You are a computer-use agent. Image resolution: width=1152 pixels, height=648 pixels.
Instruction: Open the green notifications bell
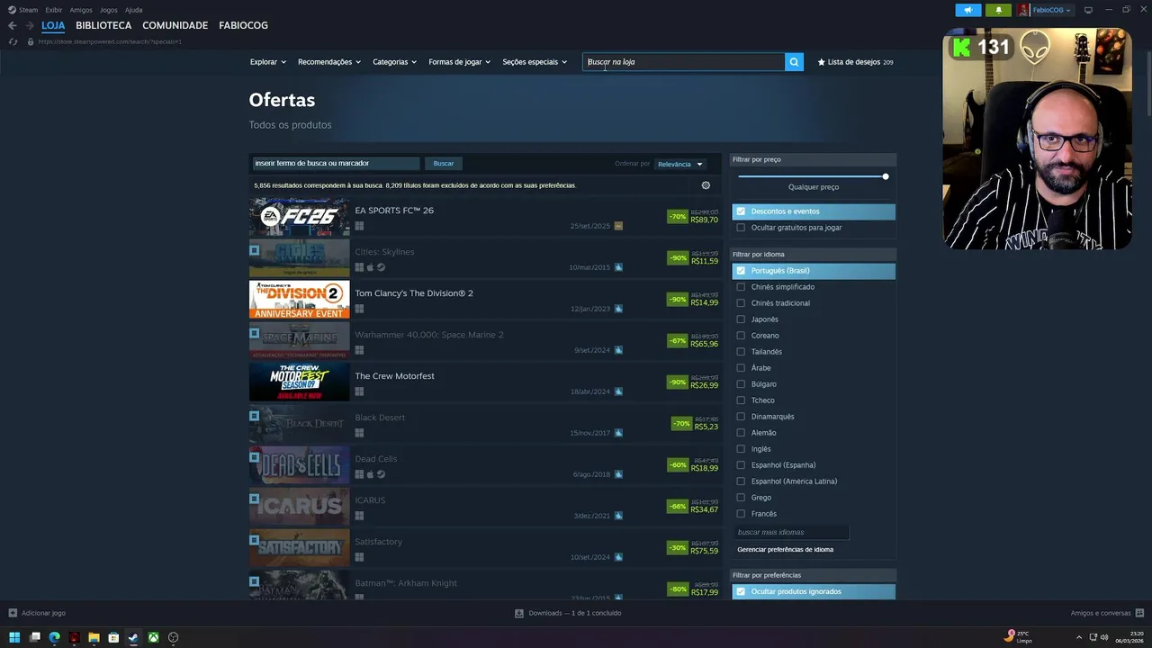tap(998, 10)
